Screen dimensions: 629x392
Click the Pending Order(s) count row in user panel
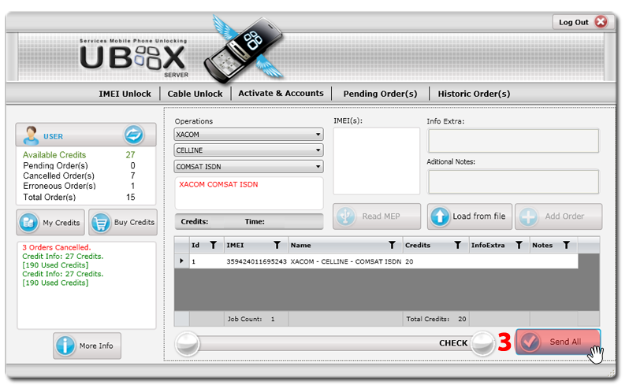click(79, 165)
